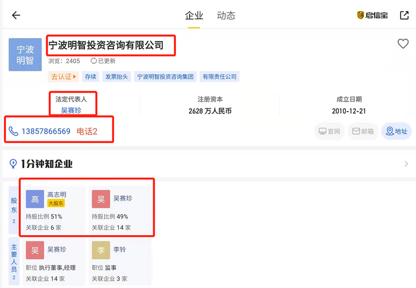Screen dimensions: 416x288
Task: Tap the back arrow icon
Action: click(x=16, y=15)
